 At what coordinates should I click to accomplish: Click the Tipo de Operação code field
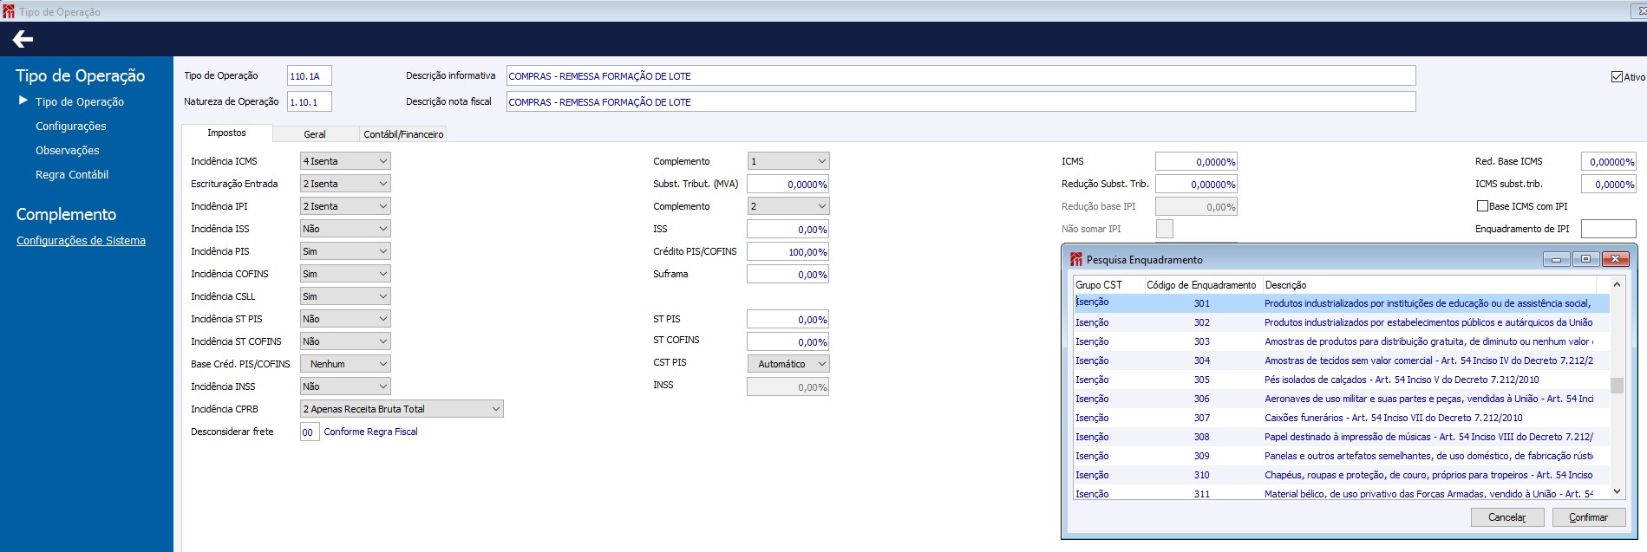click(310, 76)
